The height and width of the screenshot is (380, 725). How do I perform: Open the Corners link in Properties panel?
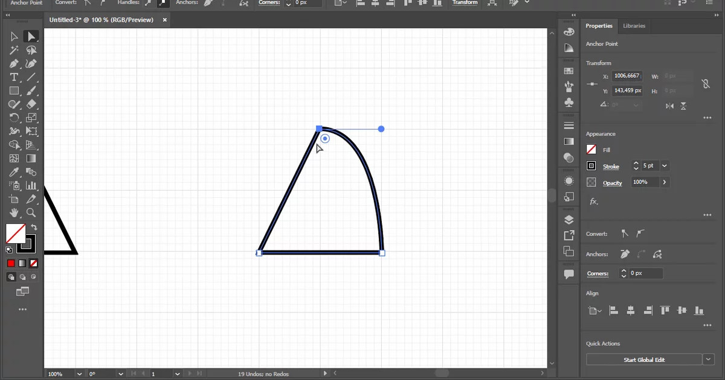click(x=598, y=274)
